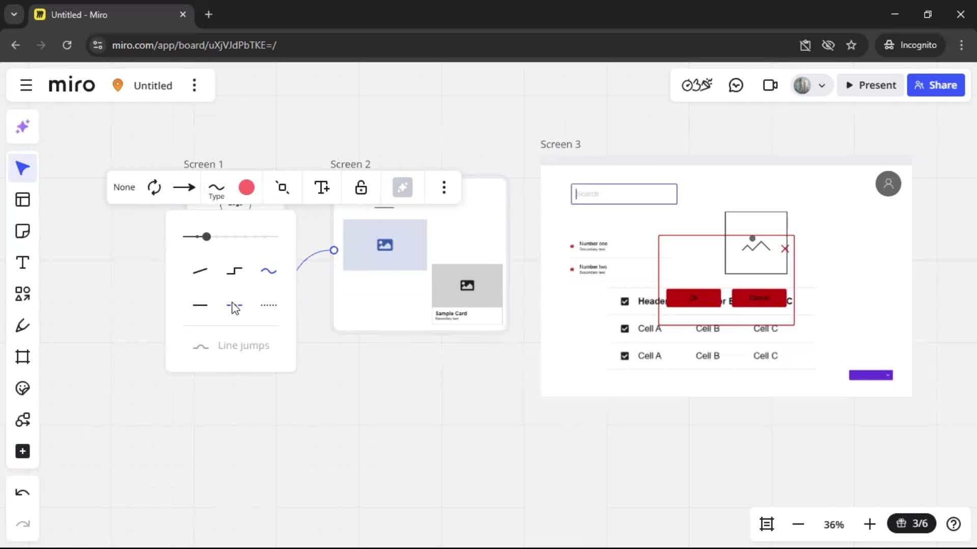
Task: Click the blue image placeholder in Screen 2
Action: pyautogui.click(x=385, y=245)
